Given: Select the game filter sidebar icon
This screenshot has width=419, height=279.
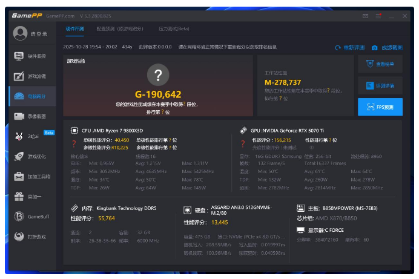Looking at the screenshot, I should point(19,76).
